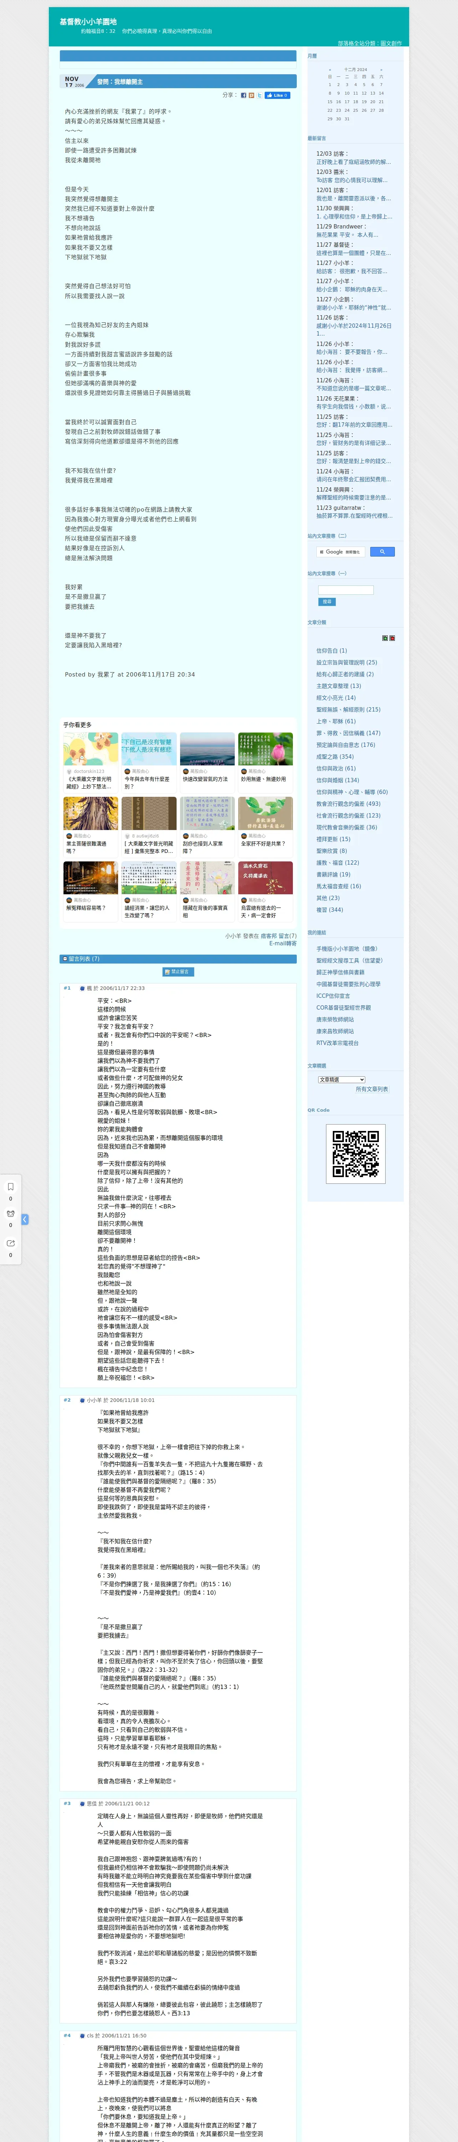Collapse the floating sidebar with arrow tab
This screenshot has width=458, height=2142.
(25, 1219)
